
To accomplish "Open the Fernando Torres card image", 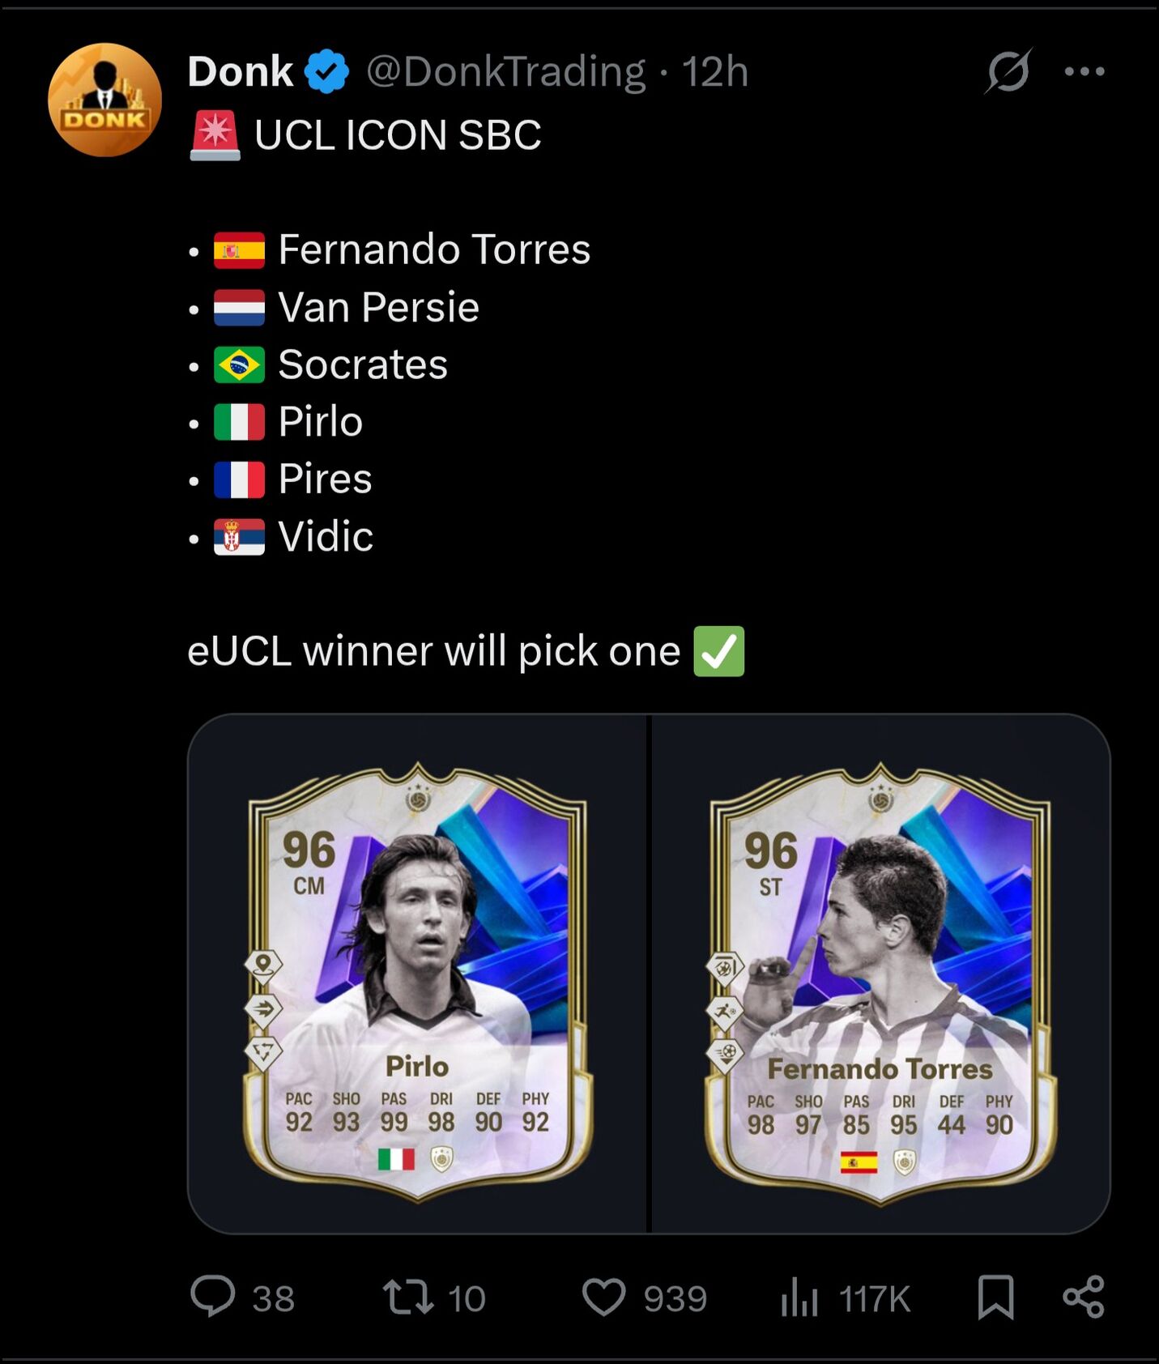I will [x=880, y=974].
